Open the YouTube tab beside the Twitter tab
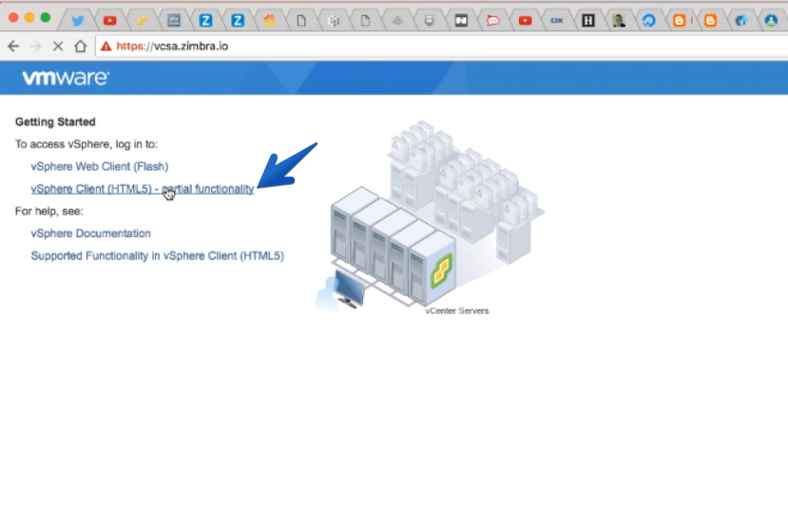Screen dimensions: 788x522 click(x=109, y=21)
